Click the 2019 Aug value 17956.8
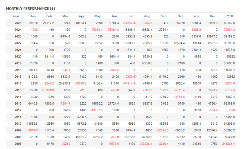 (x=146, y=63)
